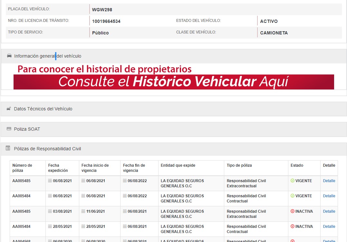Click the calendar icon next to start date 11/06/2021
This screenshot has height=242, width=347.
(x=83, y=211)
